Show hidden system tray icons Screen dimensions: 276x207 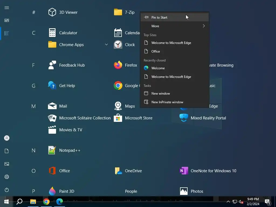[228, 202]
